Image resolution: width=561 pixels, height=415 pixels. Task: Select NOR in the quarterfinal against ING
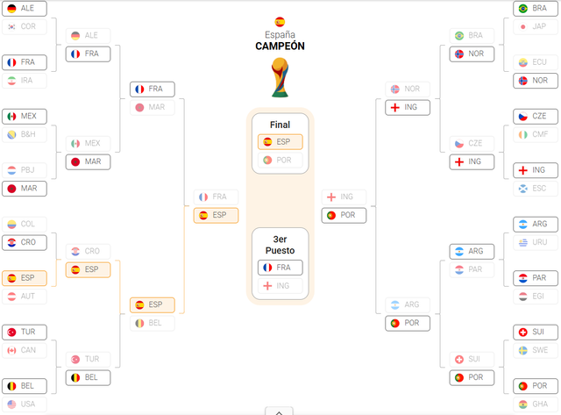408,89
